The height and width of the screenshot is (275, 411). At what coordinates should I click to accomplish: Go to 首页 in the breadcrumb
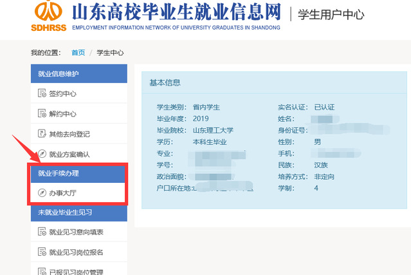coord(78,53)
